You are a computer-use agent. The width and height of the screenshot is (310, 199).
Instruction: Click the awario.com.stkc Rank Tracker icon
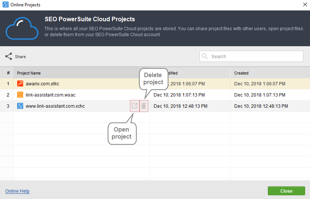(x=20, y=83)
